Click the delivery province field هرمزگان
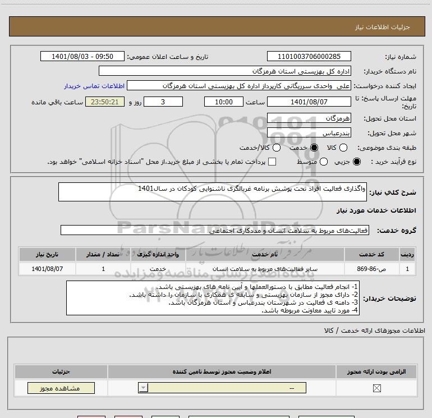Screen dimensions: 432x418 coord(309,118)
